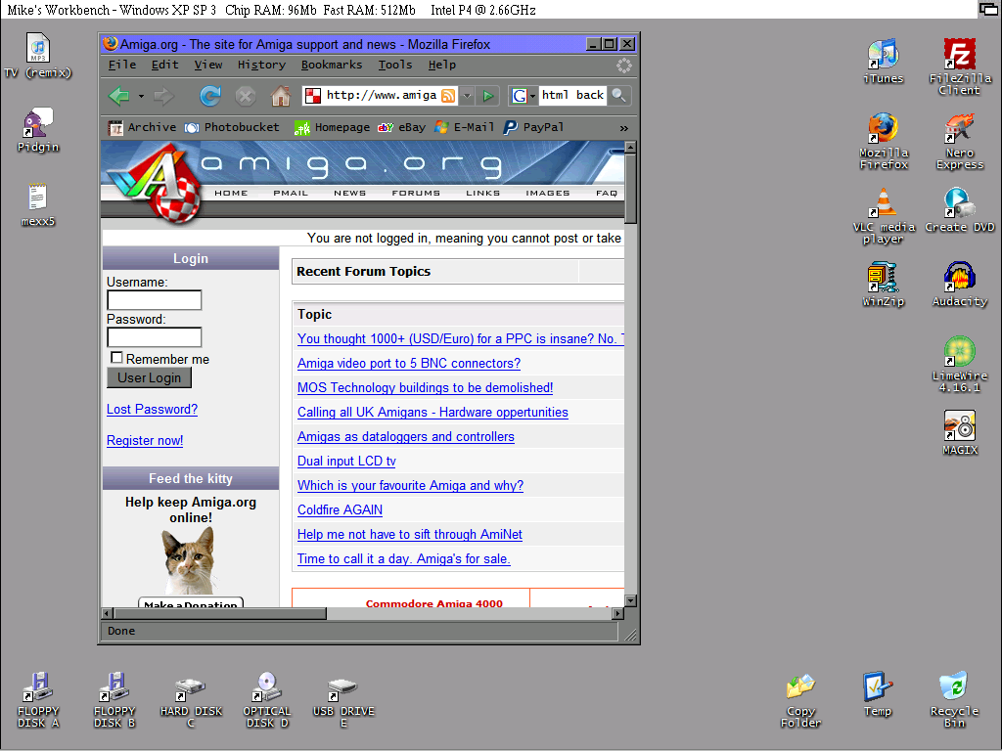
Task: Open the History menu
Action: click(x=261, y=65)
